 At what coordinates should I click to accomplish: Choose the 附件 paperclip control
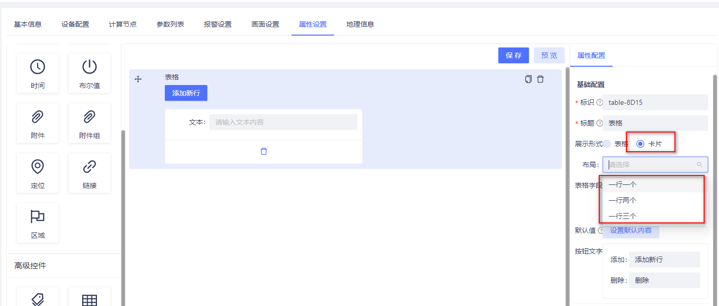coord(38,123)
